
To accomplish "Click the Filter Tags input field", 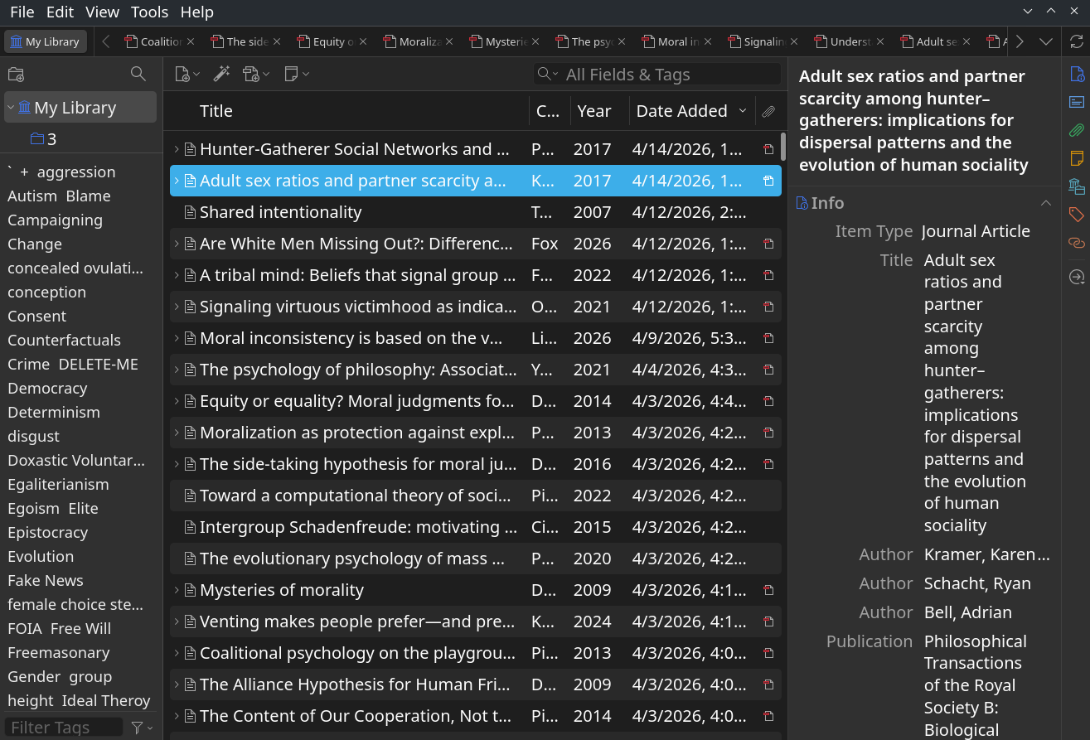I will coord(62,728).
